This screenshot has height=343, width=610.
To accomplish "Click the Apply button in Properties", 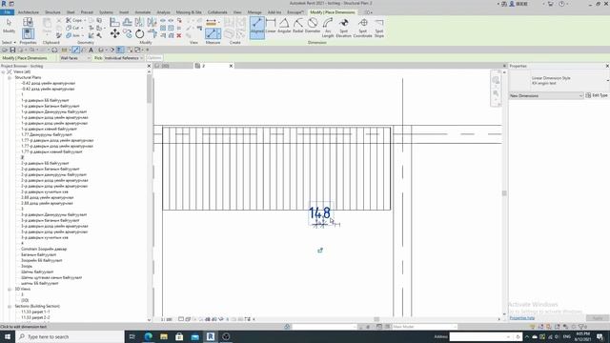I will coord(598,318).
